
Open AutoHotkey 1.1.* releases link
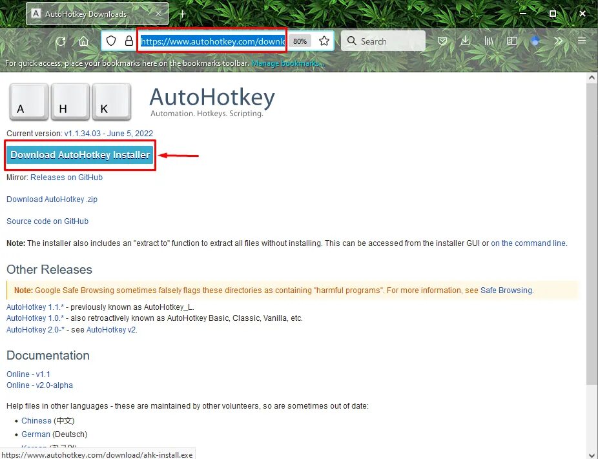coord(35,307)
